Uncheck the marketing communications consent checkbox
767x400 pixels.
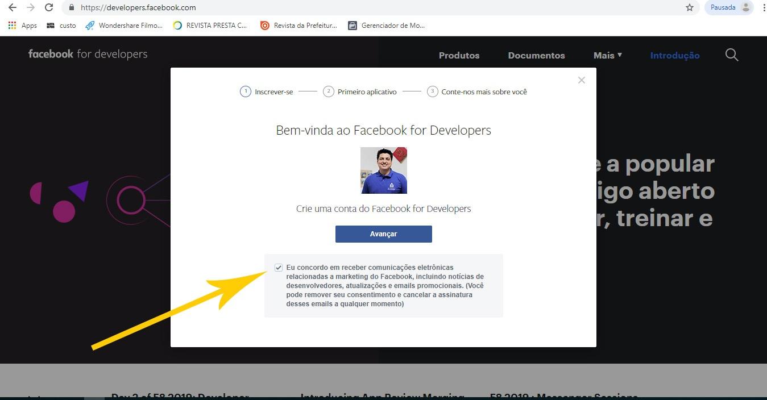[x=278, y=268]
